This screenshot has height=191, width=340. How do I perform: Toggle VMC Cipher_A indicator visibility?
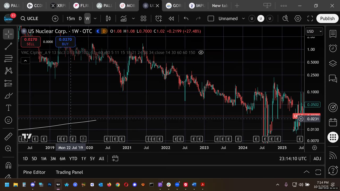[201, 53]
